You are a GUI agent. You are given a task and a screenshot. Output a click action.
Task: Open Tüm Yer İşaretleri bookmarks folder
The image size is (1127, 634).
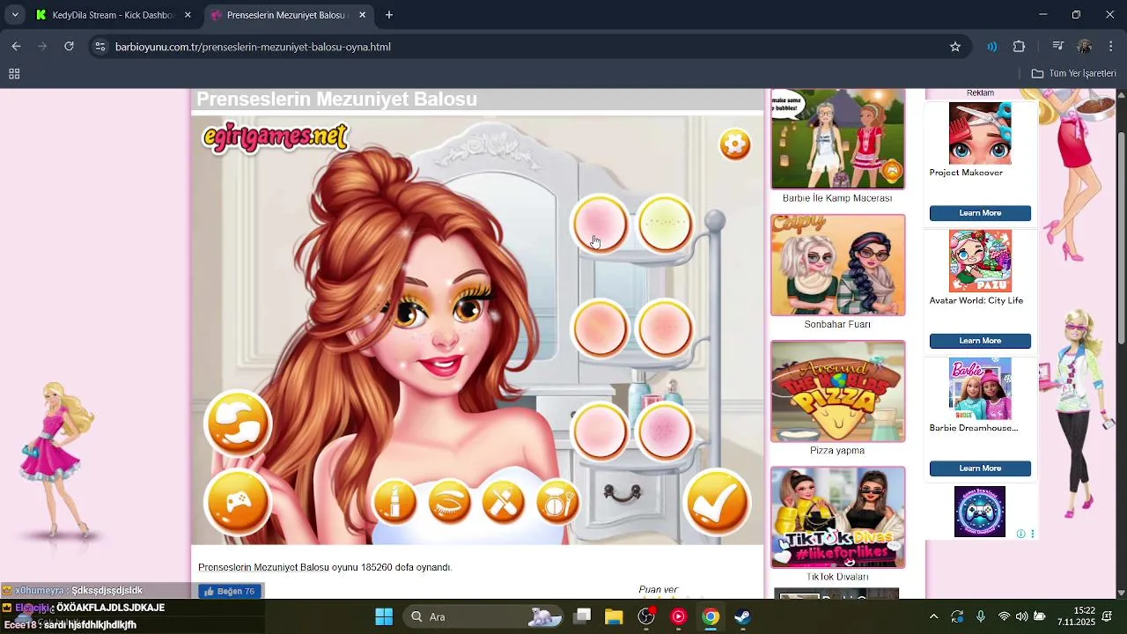[1073, 74]
